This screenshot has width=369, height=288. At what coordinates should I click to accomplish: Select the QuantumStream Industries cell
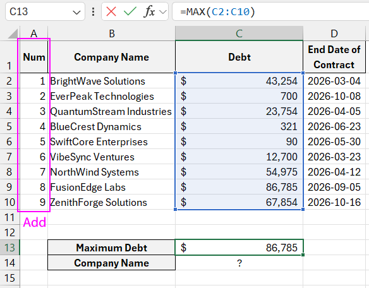(112, 111)
